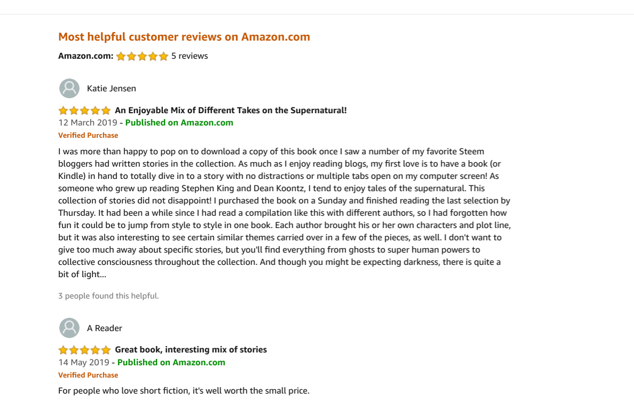Viewport: 634px width, 400px height.
Task: Click Verified Purchase under A Reader's review
Action: 88,375
